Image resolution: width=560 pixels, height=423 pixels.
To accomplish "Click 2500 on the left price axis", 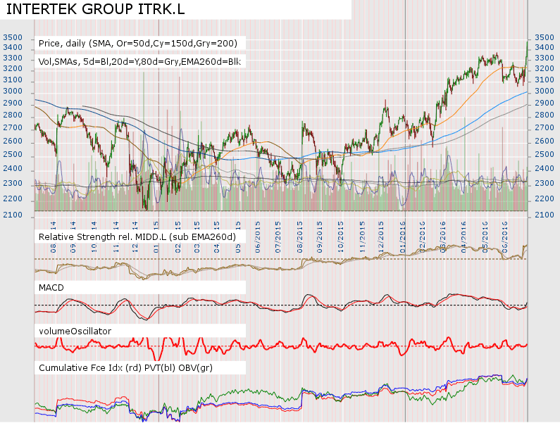I will [x=13, y=155].
